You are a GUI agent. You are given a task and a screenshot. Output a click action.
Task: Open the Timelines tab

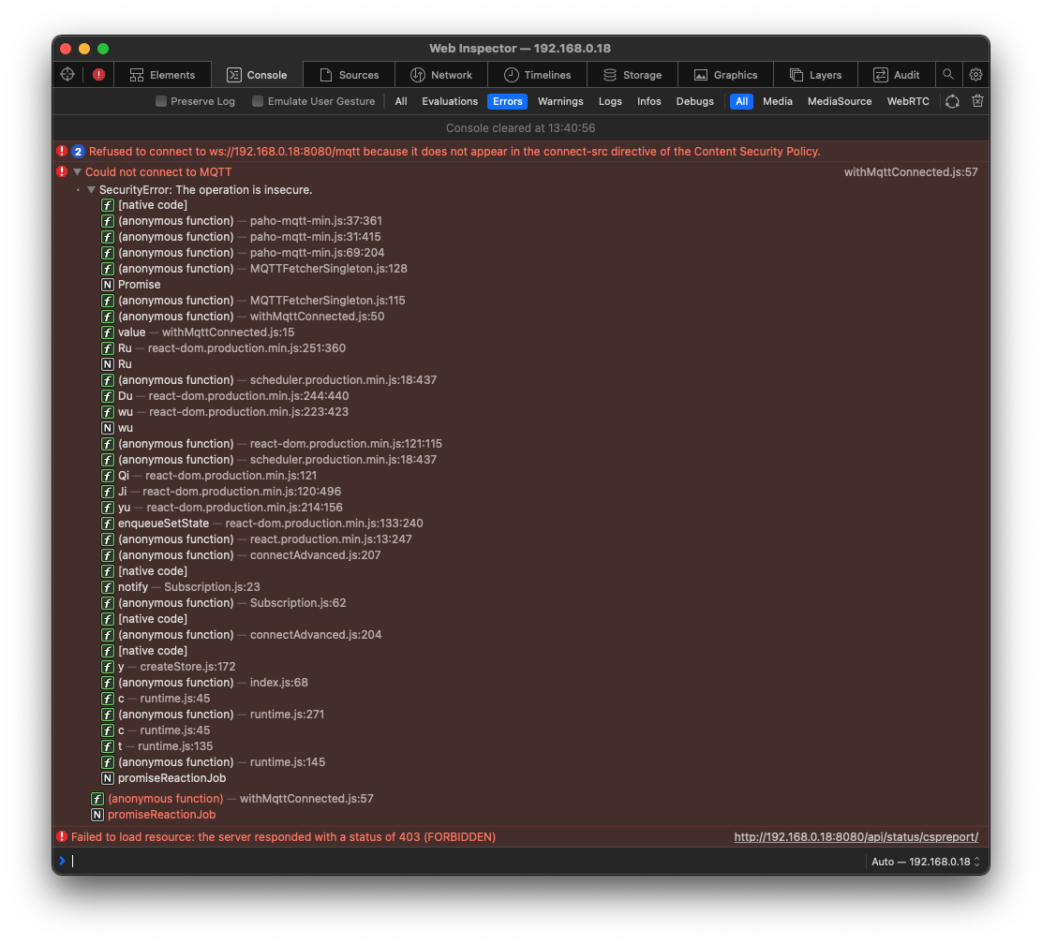coord(537,75)
